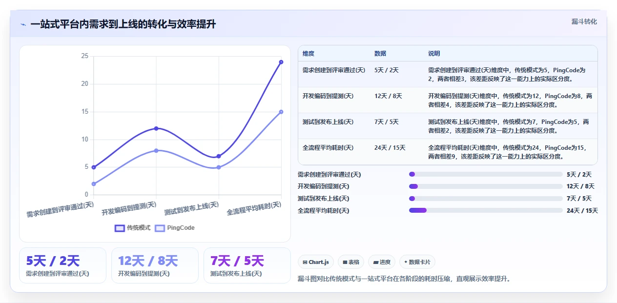This screenshot has height=303, width=617.
Task: Open the large 7天 / 5天 data card
Action: pos(247,265)
